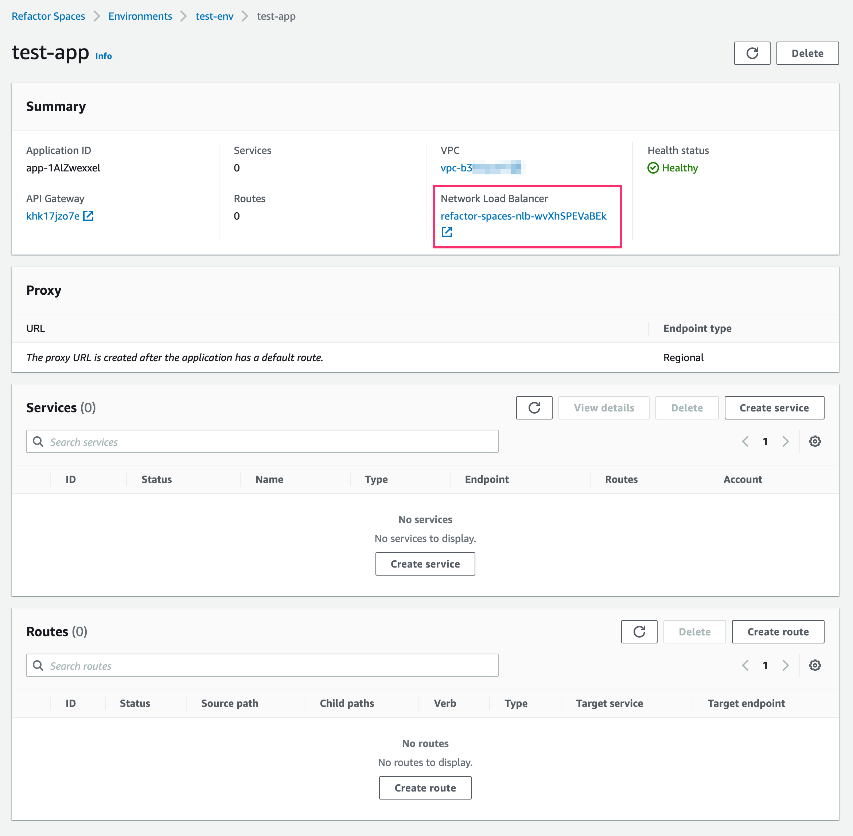This screenshot has width=853, height=836.
Task: Navigate to Environments breadcrumb
Action: pyautogui.click(x=140, y=16)
